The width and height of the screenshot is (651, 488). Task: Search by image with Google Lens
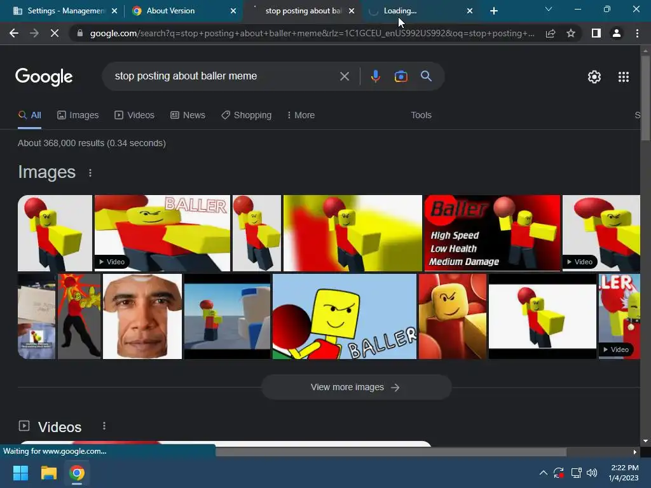click(x=401, y=76)
